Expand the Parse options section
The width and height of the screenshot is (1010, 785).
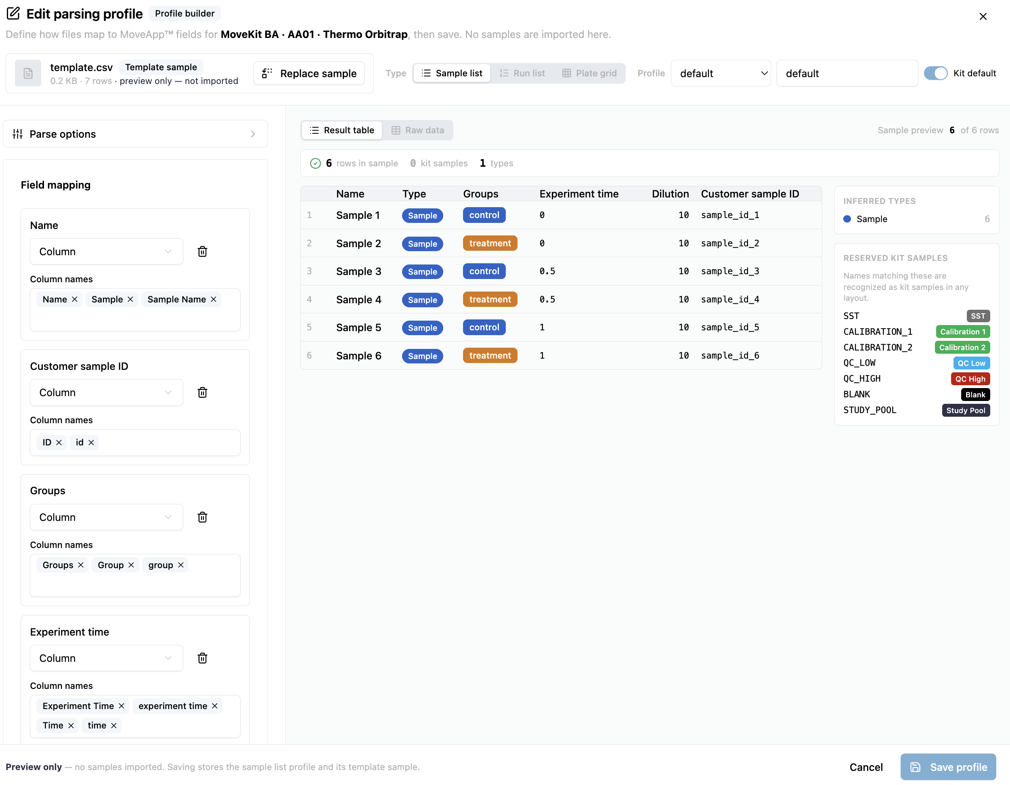click(136, 134)
